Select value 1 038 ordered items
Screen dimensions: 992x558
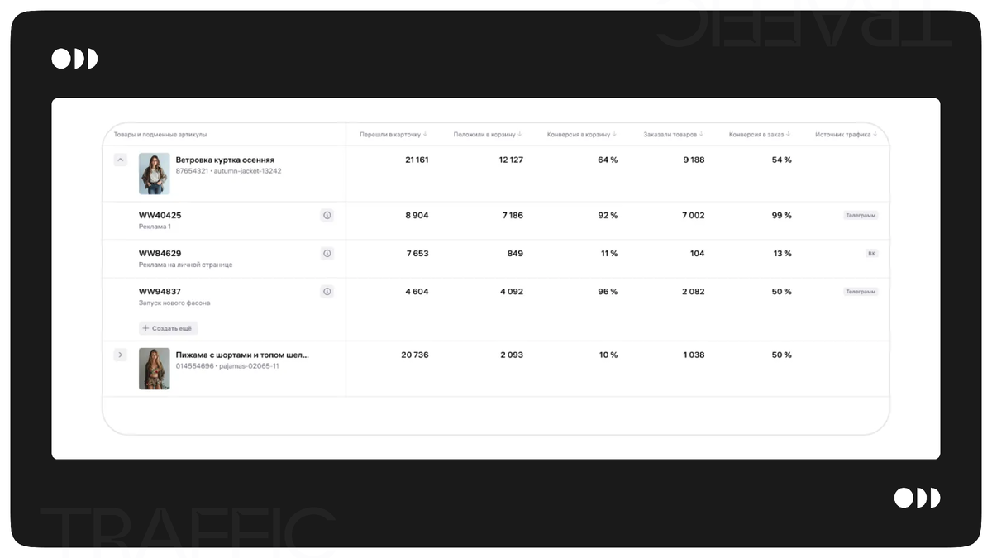(x=694, y=355)
